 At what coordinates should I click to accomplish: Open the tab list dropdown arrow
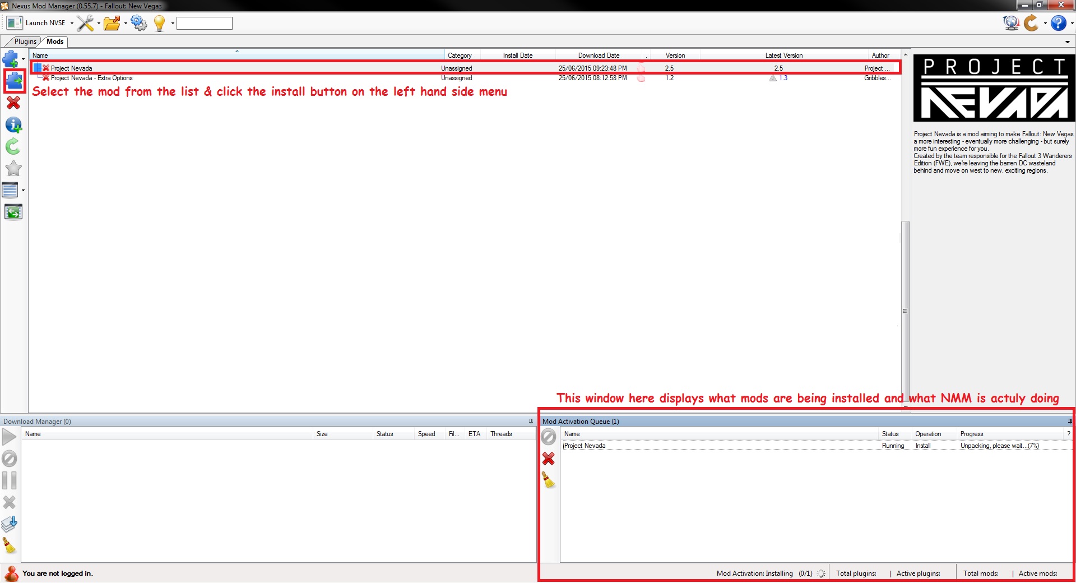[1068, 42]
